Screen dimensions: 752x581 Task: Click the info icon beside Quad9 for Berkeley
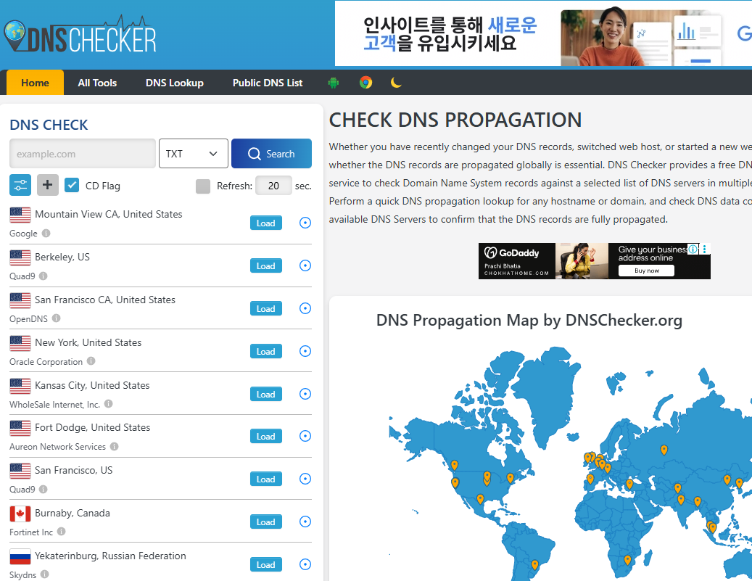pos(44,276)
